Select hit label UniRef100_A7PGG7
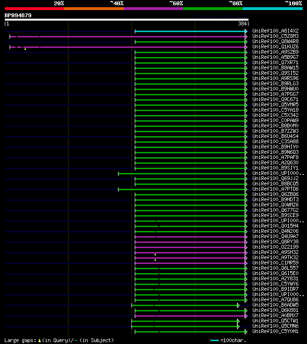 click(275, 94)
